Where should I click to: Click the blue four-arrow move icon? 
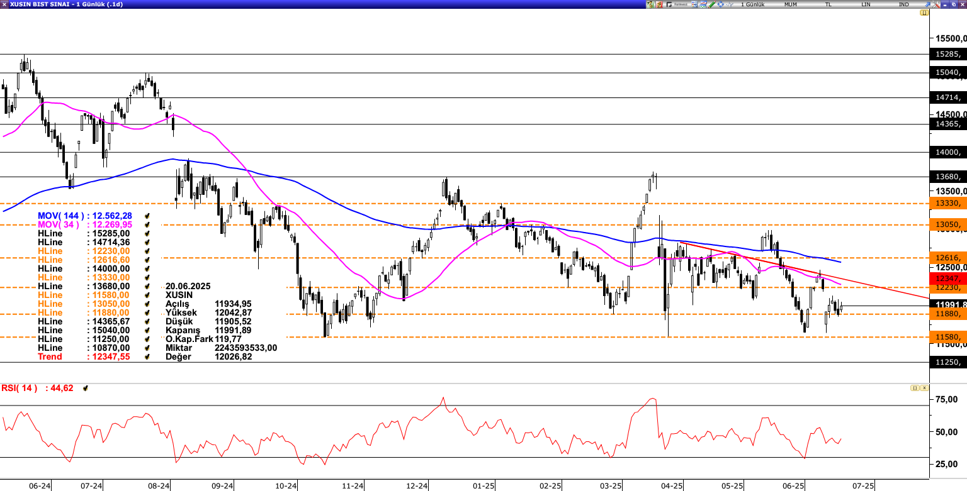point(720,4)
